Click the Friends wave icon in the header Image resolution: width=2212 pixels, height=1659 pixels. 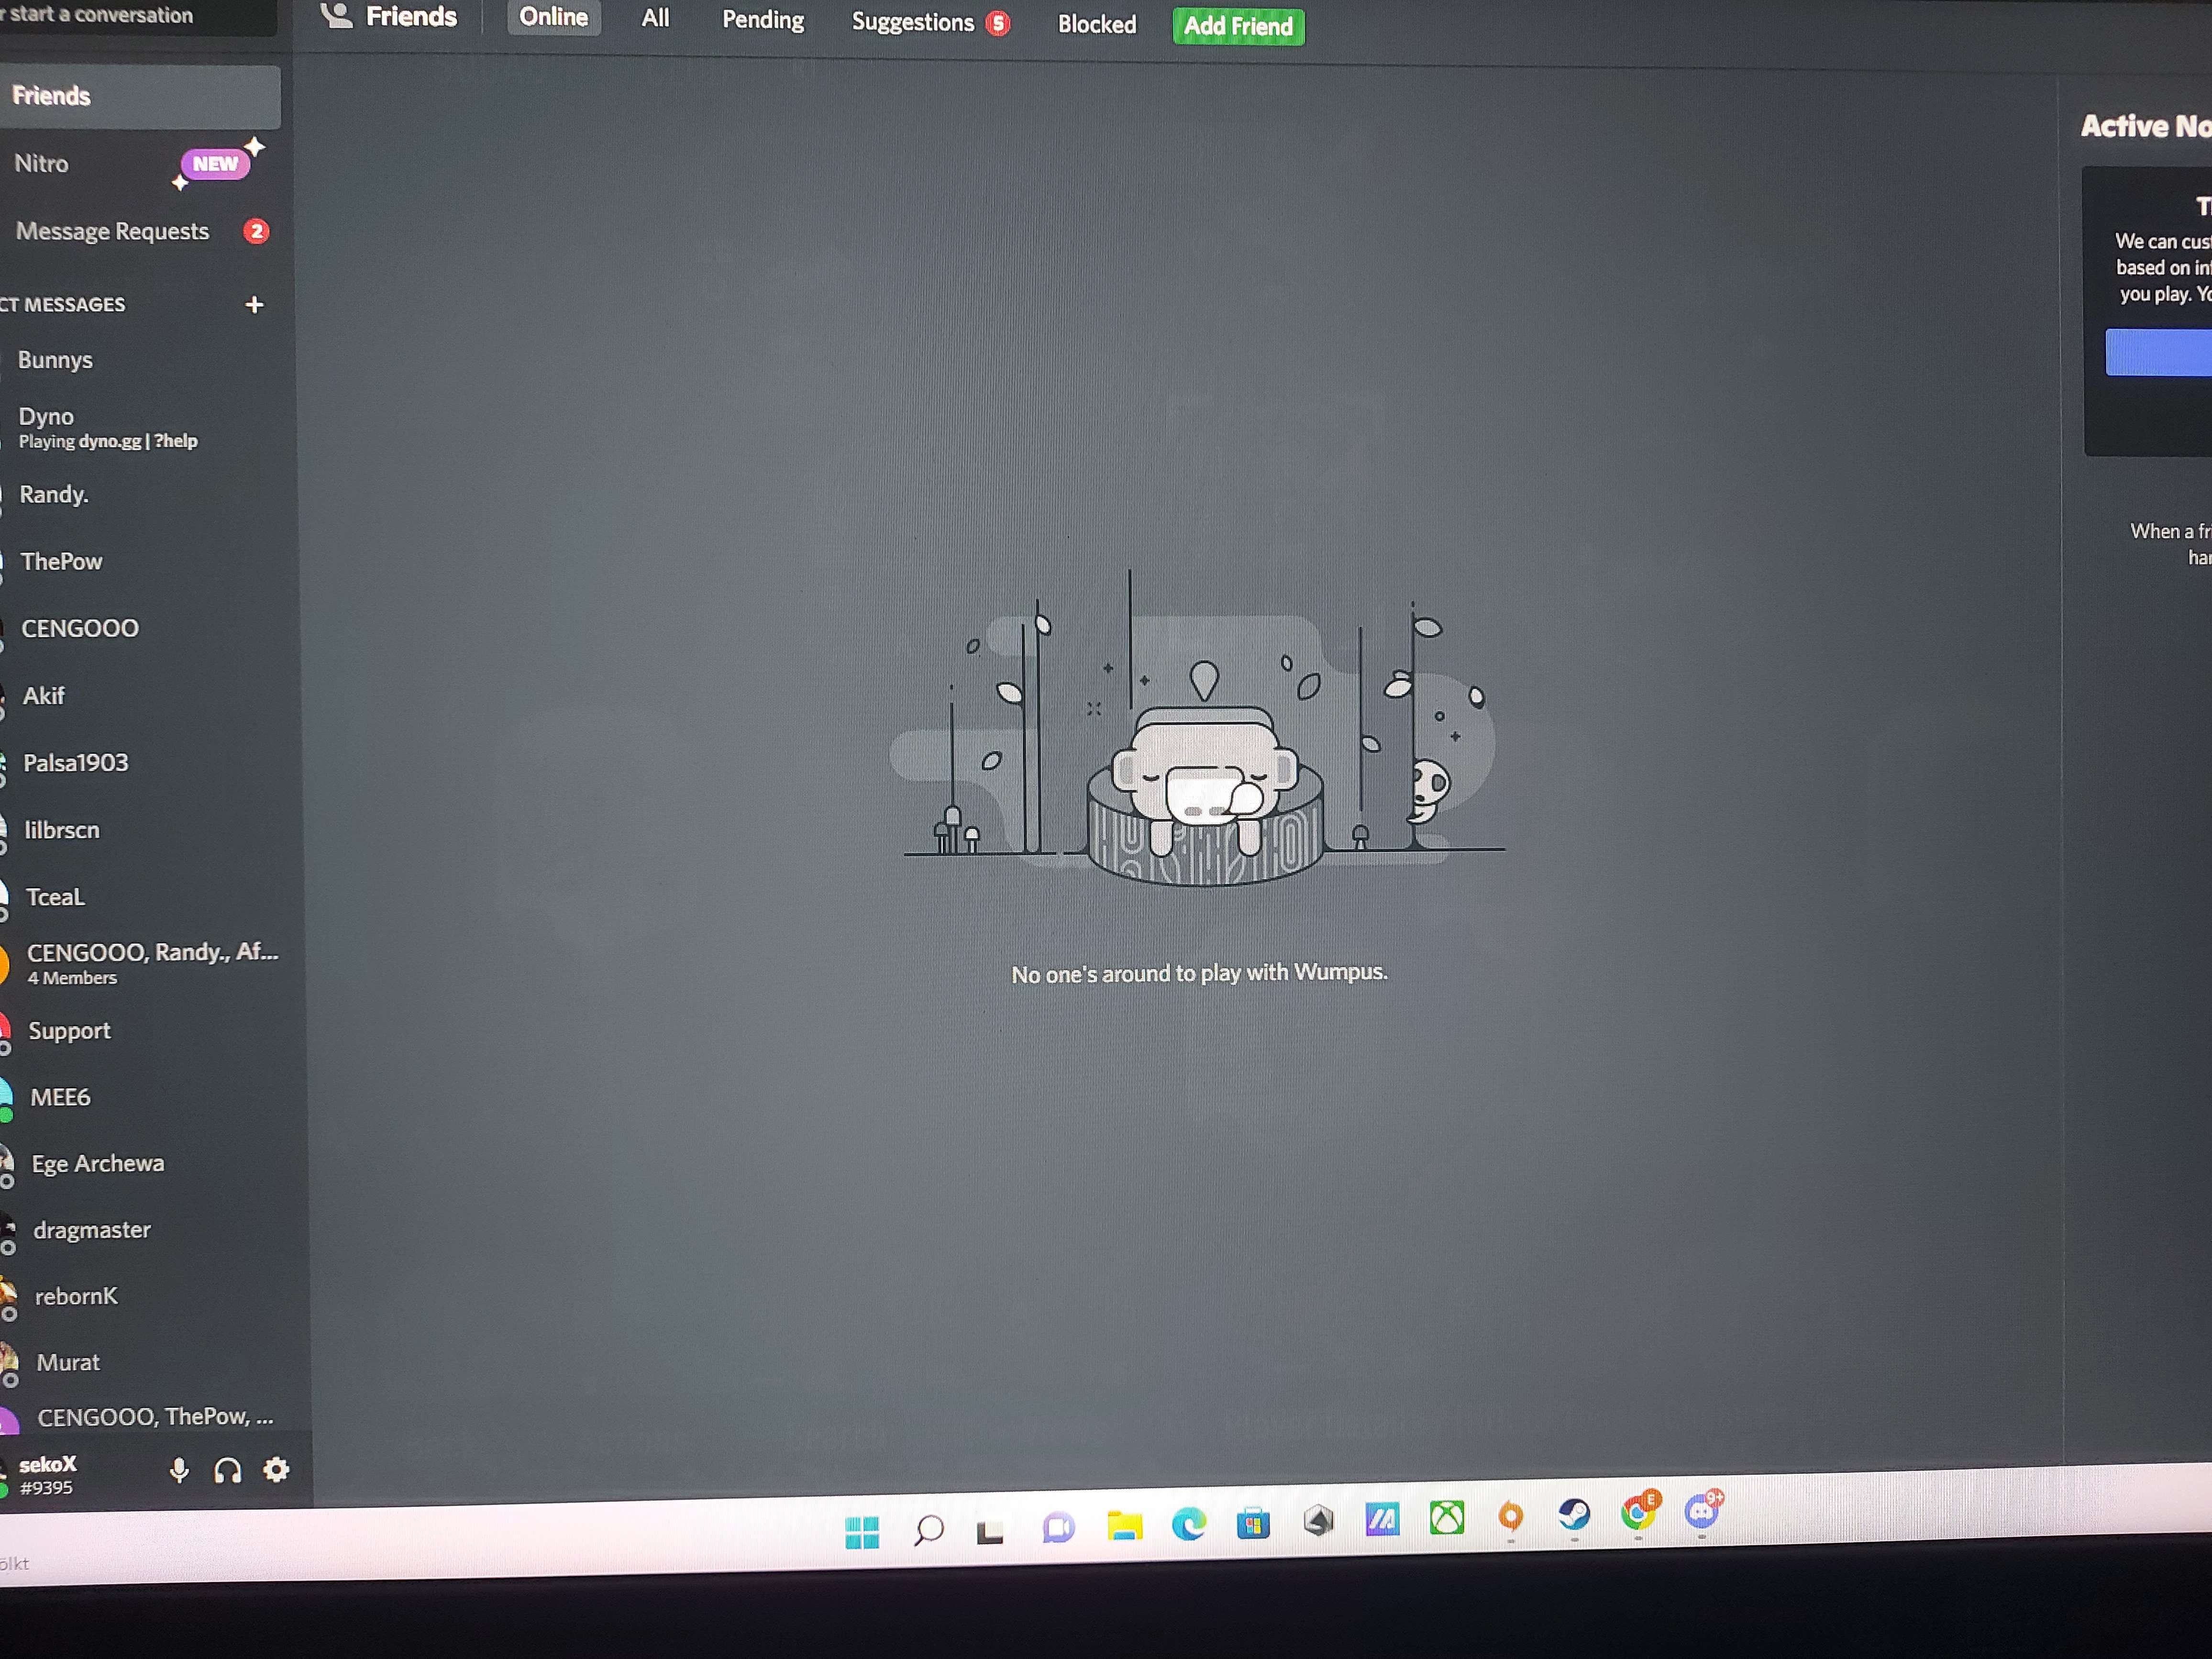click(x=337, y=15)
